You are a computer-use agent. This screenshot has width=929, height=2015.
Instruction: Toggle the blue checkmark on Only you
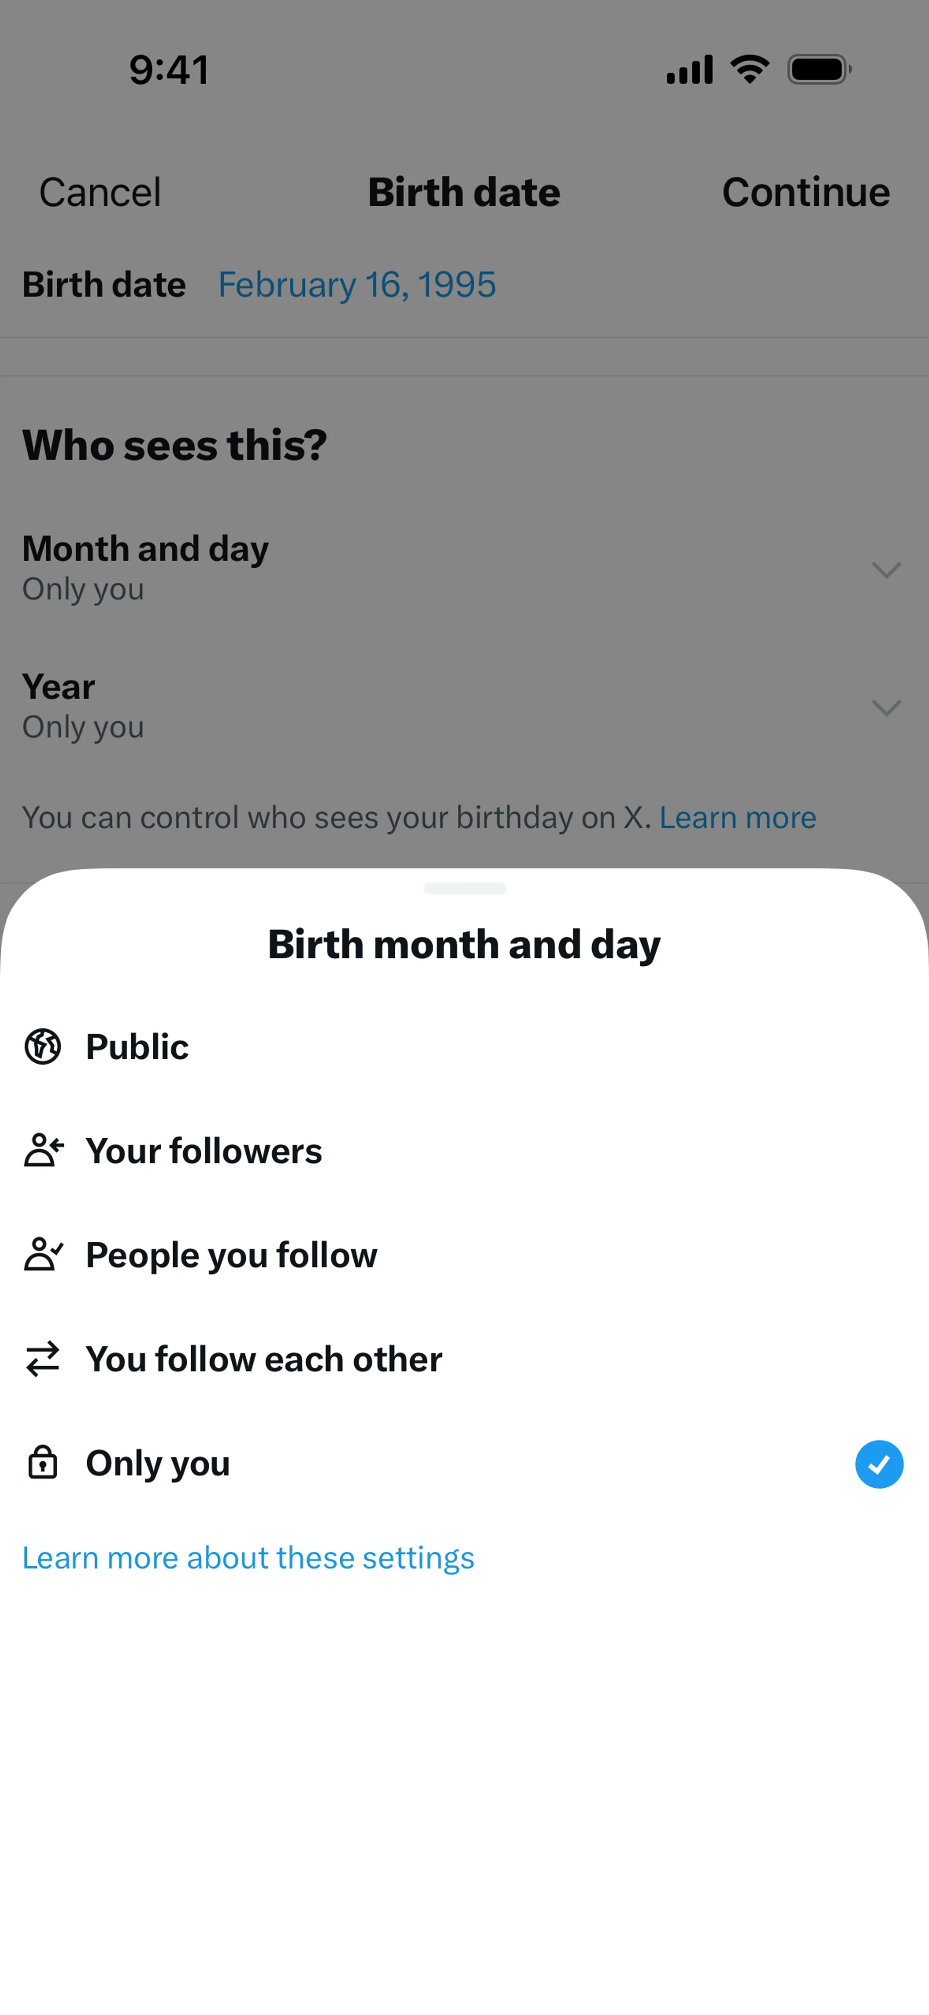(879, 1464)
